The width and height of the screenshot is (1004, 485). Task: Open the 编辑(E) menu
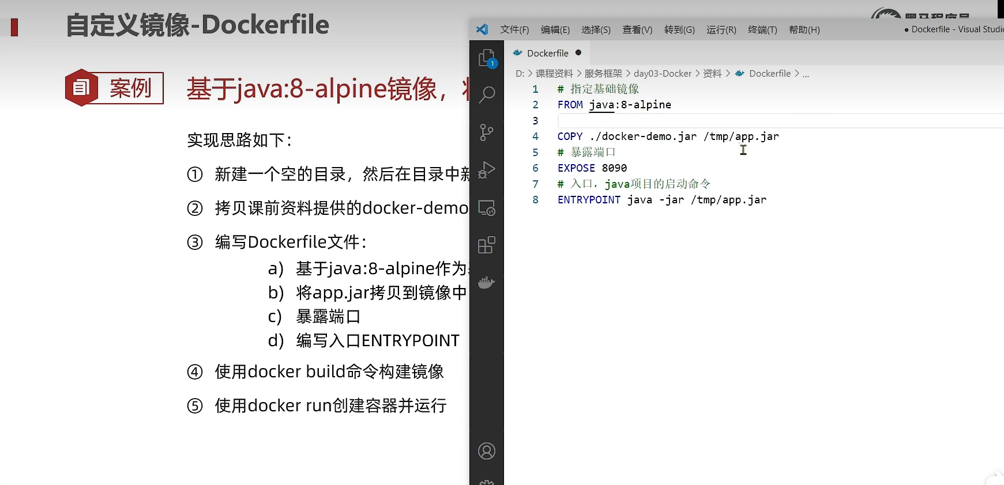click(555, 30)
